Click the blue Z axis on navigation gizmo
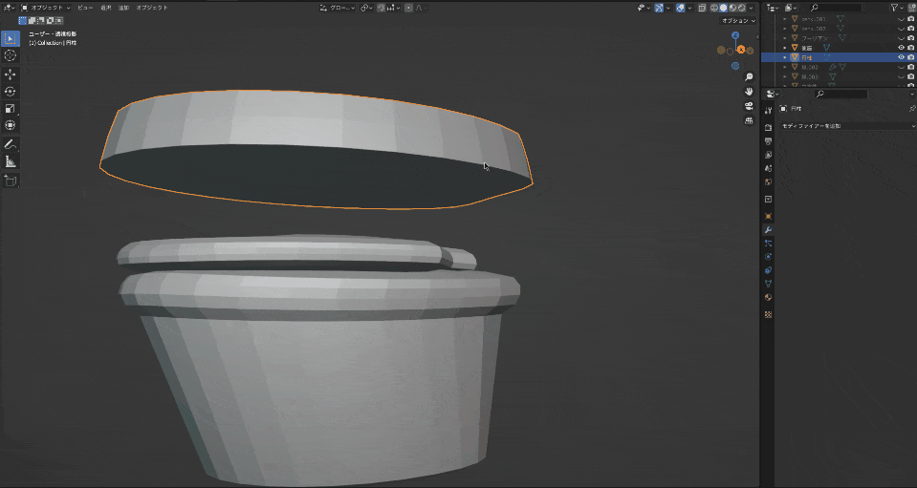 point(735,35)
